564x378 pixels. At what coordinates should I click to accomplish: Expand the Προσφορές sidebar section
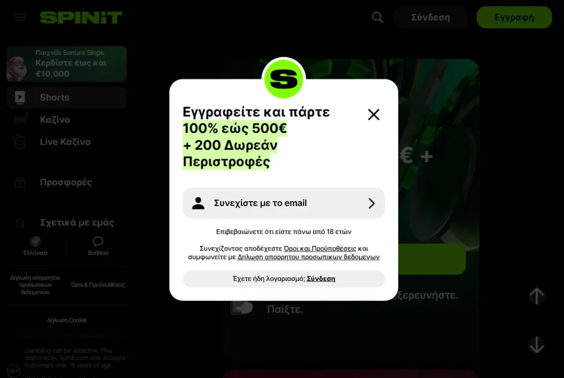[x=67, y=182]
